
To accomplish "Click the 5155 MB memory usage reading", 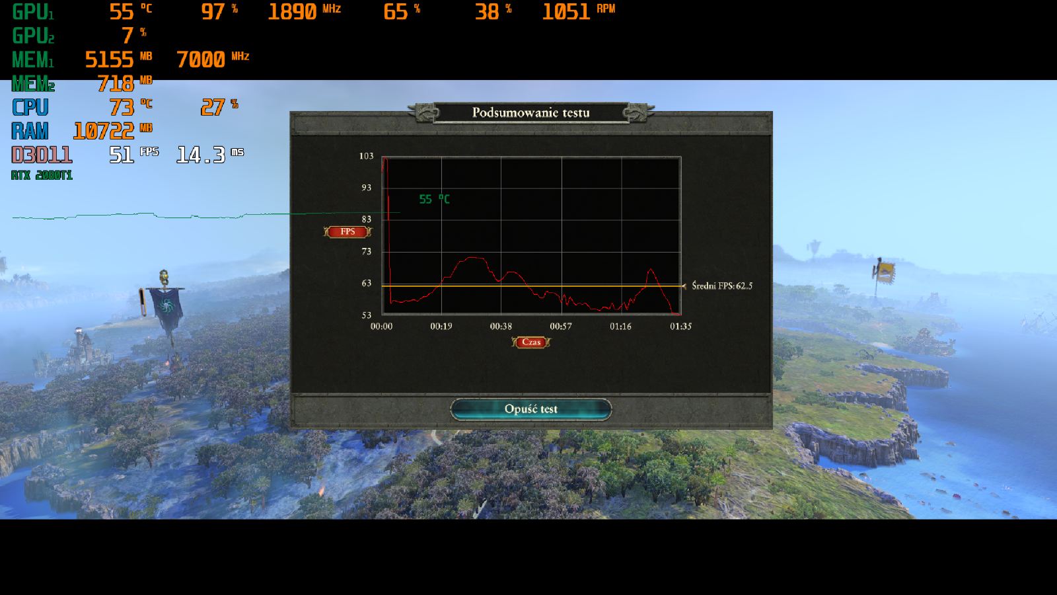I will (118, 59).
